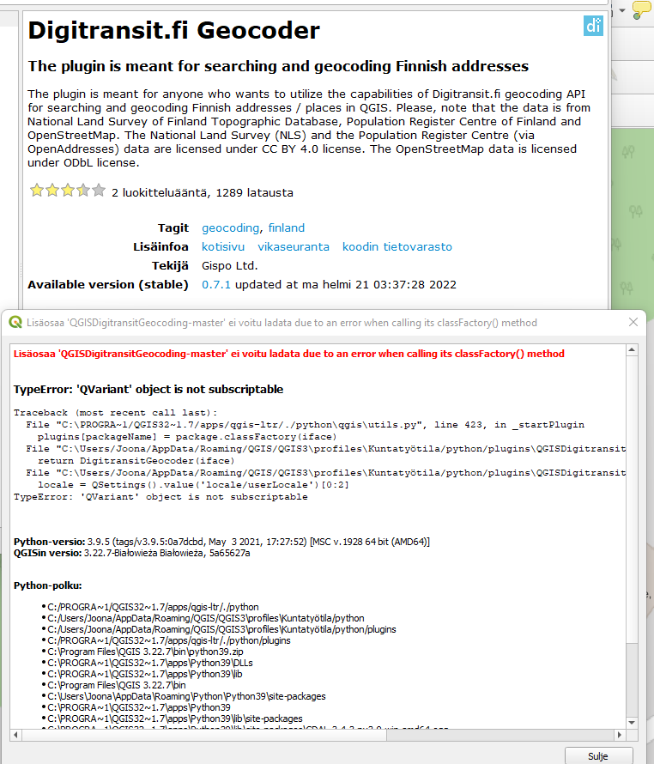
Task: Click the red 'Lisäosaa ... ei voitu ladata' error line
Action: coord(289,354)
